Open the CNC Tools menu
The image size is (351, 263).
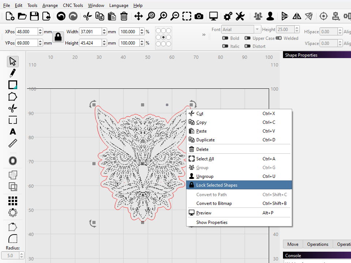73,5
